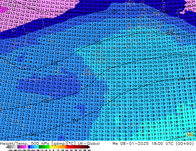
Task: Click the '-54' scale value label
Action: pos(10,150)
